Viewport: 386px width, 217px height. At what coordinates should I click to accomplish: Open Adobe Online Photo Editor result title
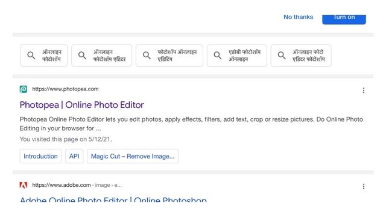coord(113,200)
